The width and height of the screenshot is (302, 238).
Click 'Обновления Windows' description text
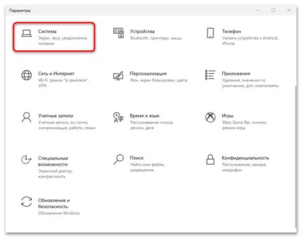59,213
